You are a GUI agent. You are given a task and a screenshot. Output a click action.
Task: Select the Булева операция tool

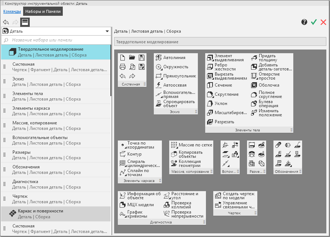254,103
